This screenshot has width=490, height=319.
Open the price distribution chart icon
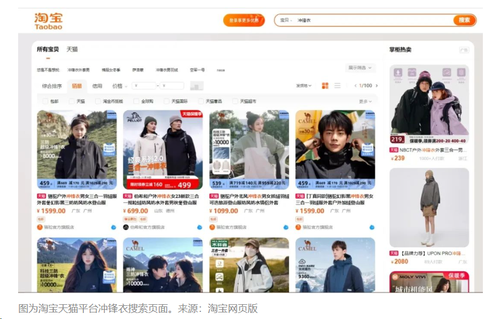click(x=196, y=86)
